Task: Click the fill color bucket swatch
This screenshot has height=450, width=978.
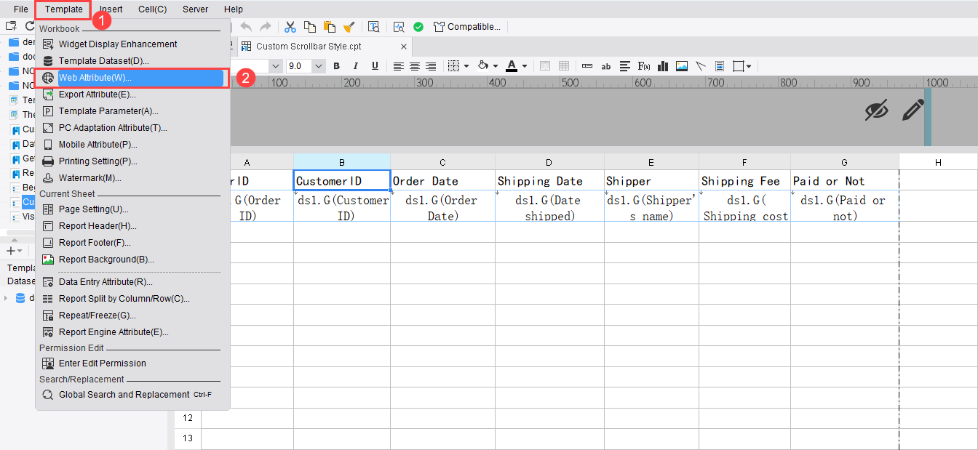Action: tap(483, 65)
